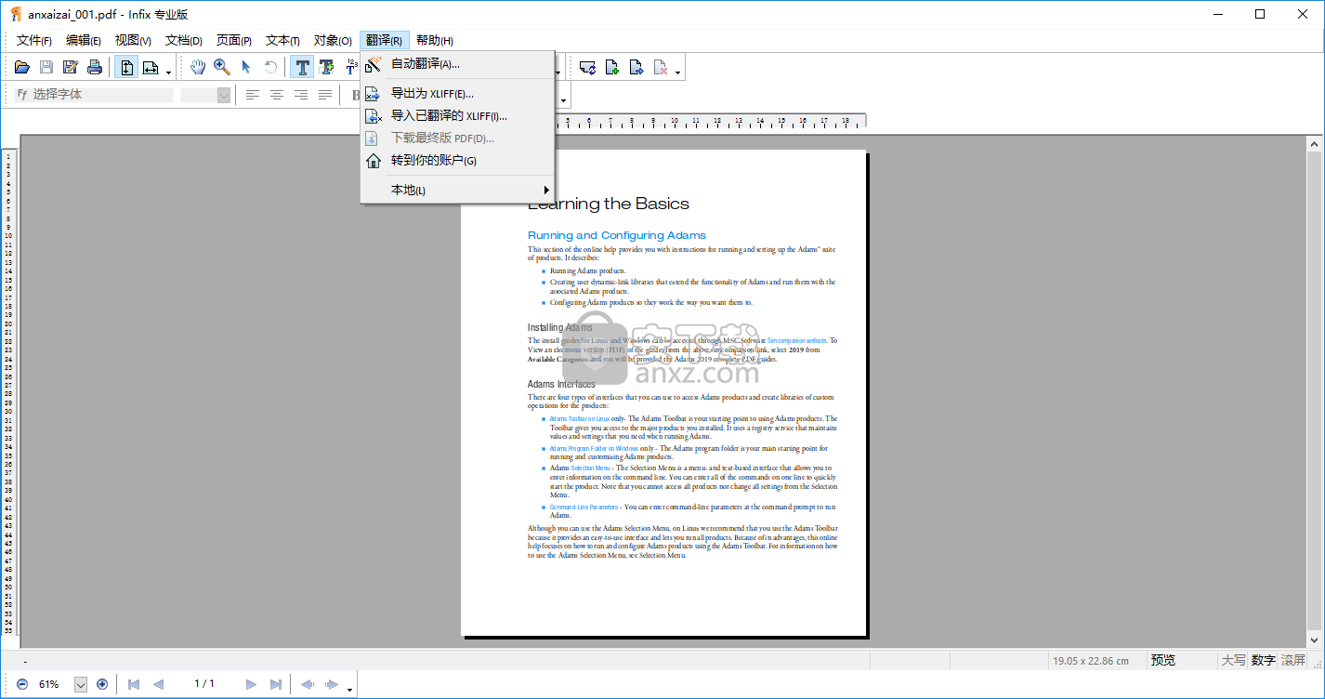Justify text alignment
This screenshot has width=1325, height=699.
[325, 95]
